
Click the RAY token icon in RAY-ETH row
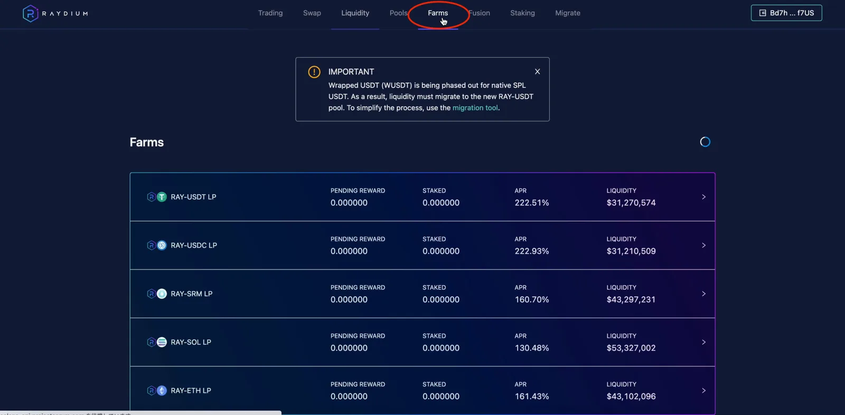tap(151, 391)
